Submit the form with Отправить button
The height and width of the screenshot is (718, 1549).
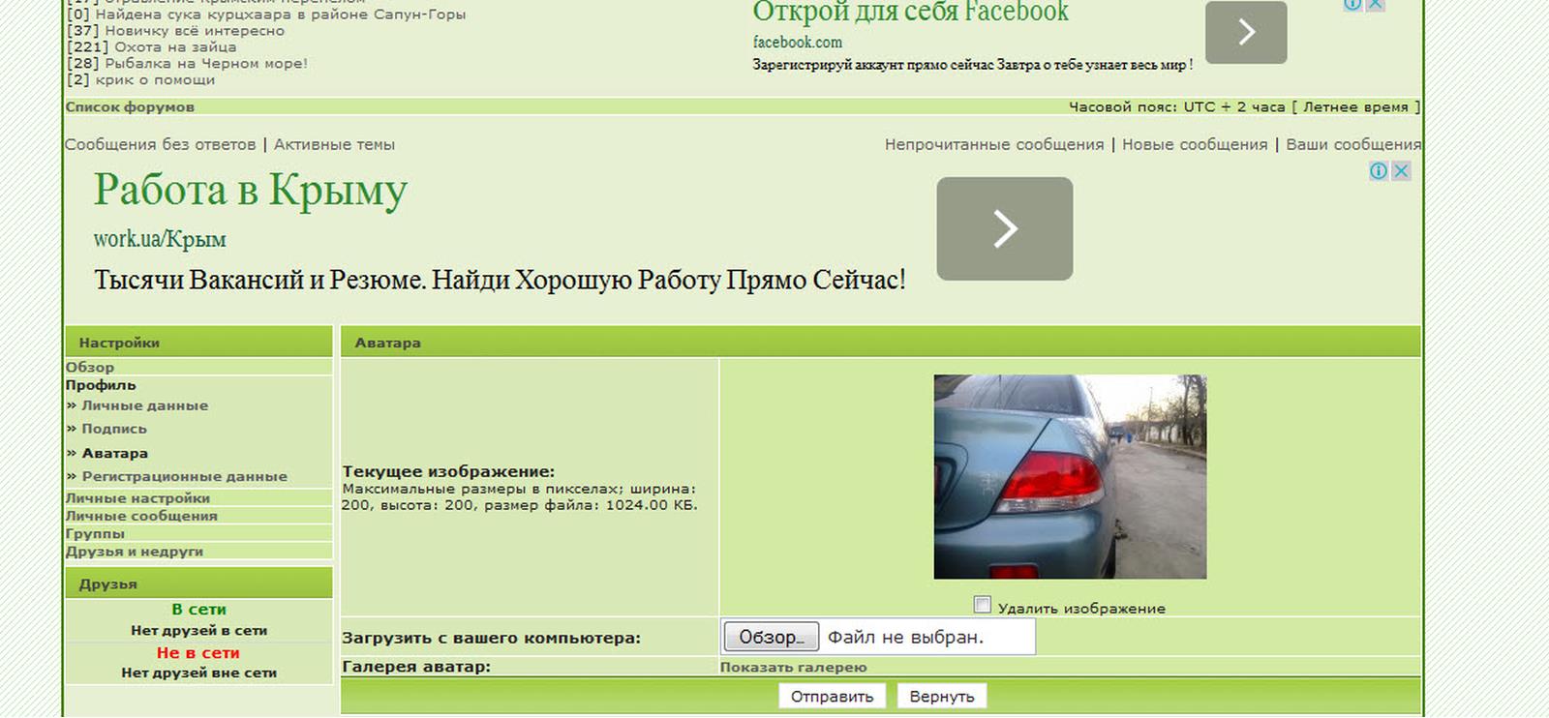pyautogui.click(x=832, y=696)
